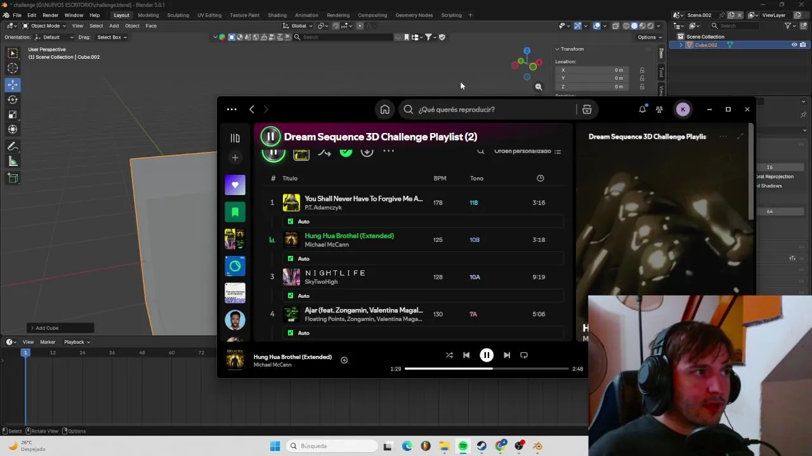Screen dimensions: 812x456
Task: Open Orden personalizado sort dropdown
Action: (x=527, y=151)
